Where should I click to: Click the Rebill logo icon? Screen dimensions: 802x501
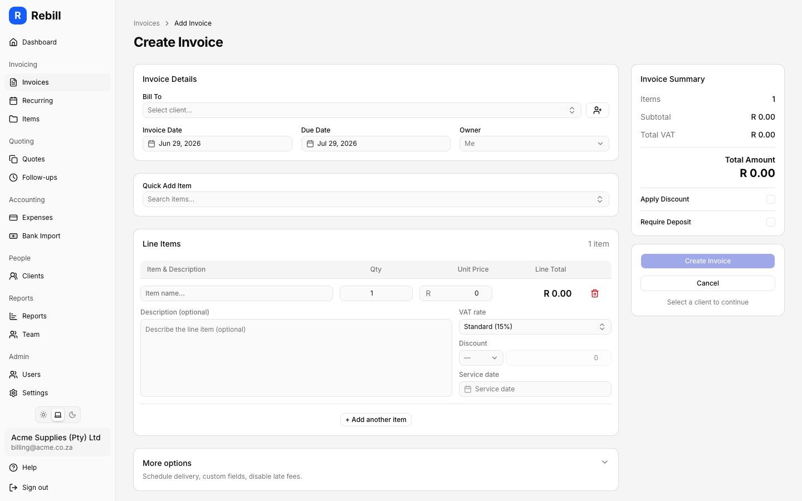(x=18, y=16)
